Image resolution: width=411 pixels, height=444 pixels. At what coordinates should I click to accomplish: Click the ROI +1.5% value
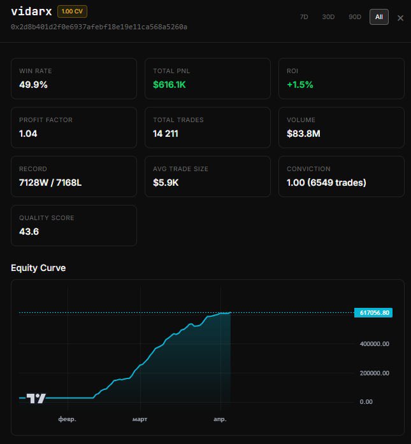(300, 85)
